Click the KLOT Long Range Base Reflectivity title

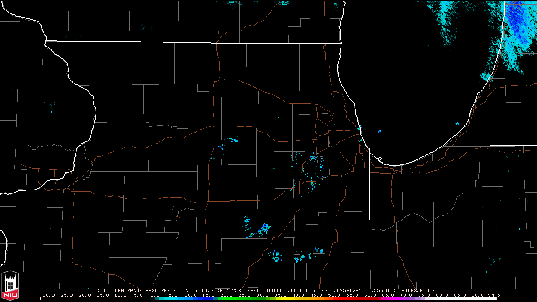point(148,290)
